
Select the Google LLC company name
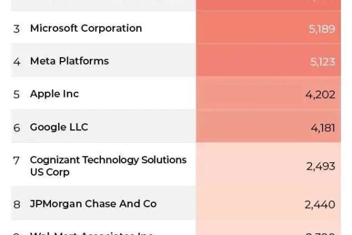(59, 127)
